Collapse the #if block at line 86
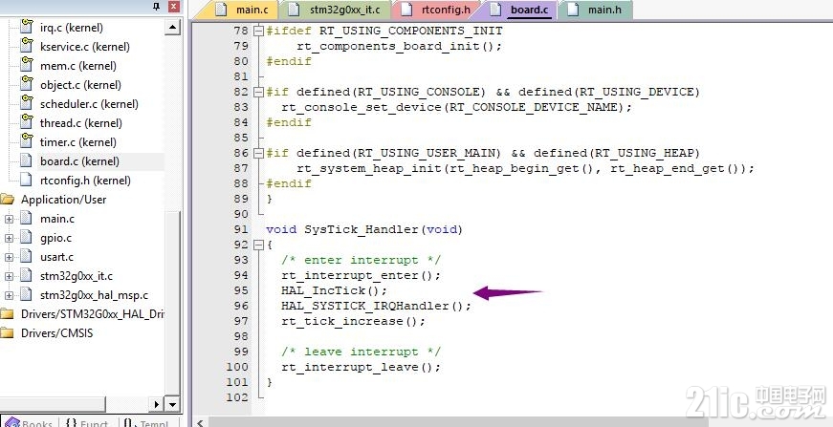Screen dimensions: 833x427 pyautogui.click(x=259, y=153)
